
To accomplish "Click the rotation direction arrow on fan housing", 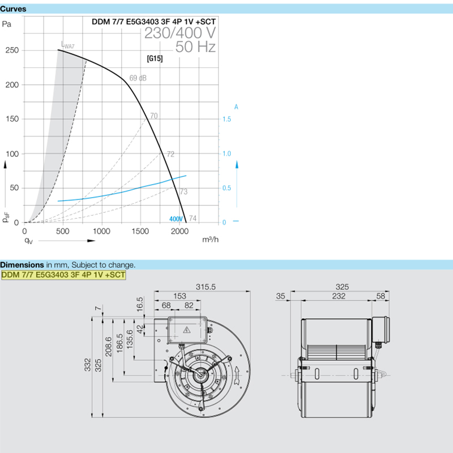I will (237, 375).
